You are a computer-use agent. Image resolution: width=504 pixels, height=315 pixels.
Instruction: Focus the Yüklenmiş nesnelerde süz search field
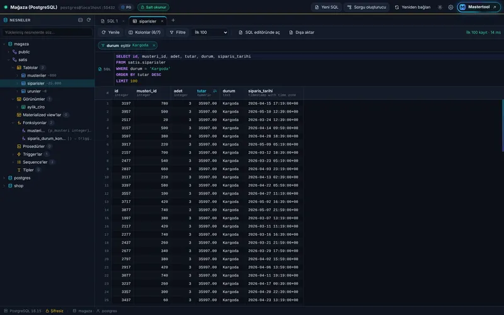coord(47,32)
